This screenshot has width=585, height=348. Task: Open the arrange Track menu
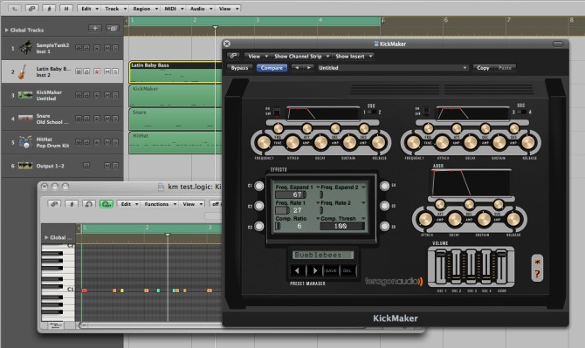click(x=115, y=8)
